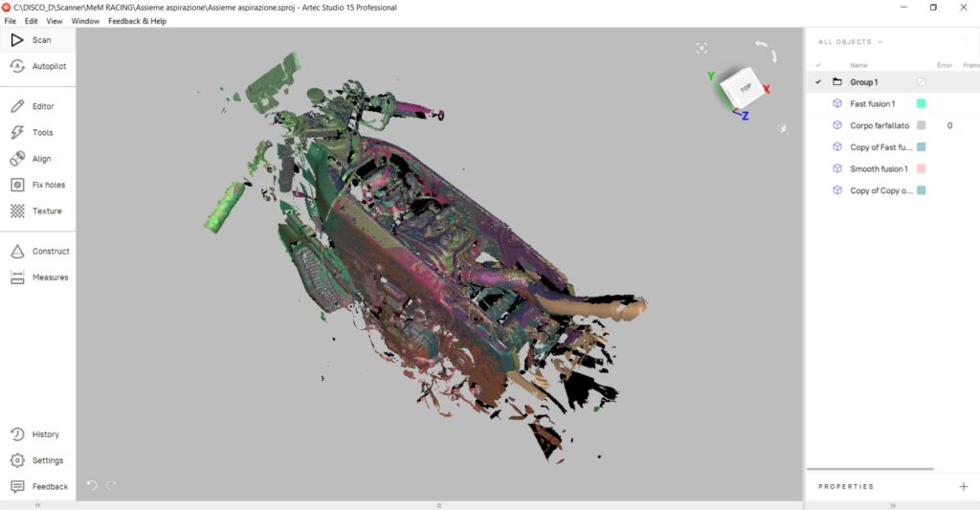980x510 pixels.
Task: Click the undo arrow in the viewport
Action: pos(92,485)
